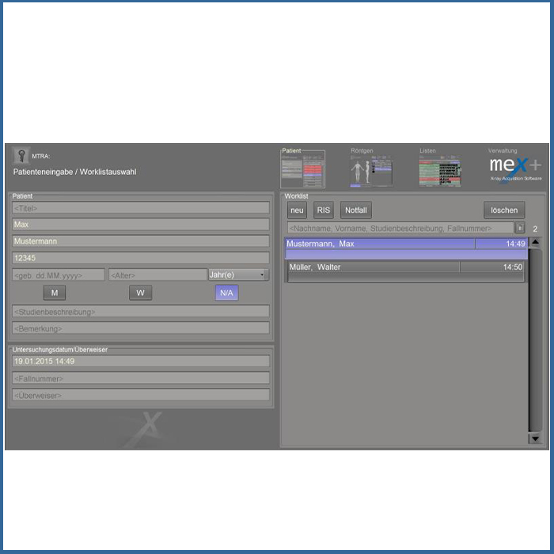The image size is (554, 554).
Task: Select female gender W
Action: point(140,293)
